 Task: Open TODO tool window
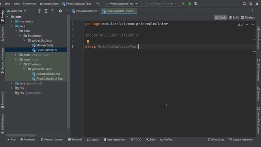pyautogui.click(x=136, y=140)
